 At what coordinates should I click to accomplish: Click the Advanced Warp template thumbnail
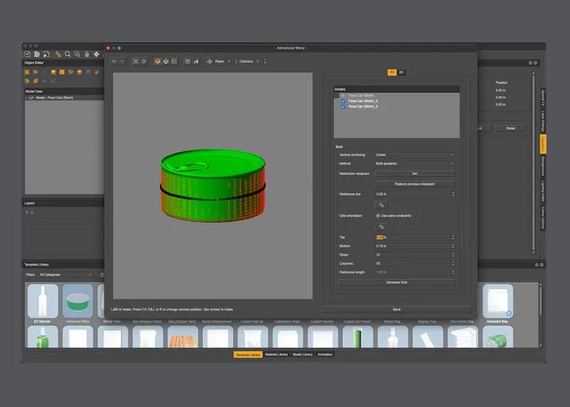coord(78,301)
